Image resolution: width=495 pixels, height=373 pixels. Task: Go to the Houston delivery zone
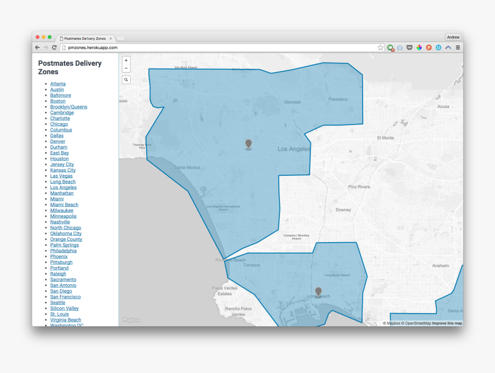tap(59, 159)
